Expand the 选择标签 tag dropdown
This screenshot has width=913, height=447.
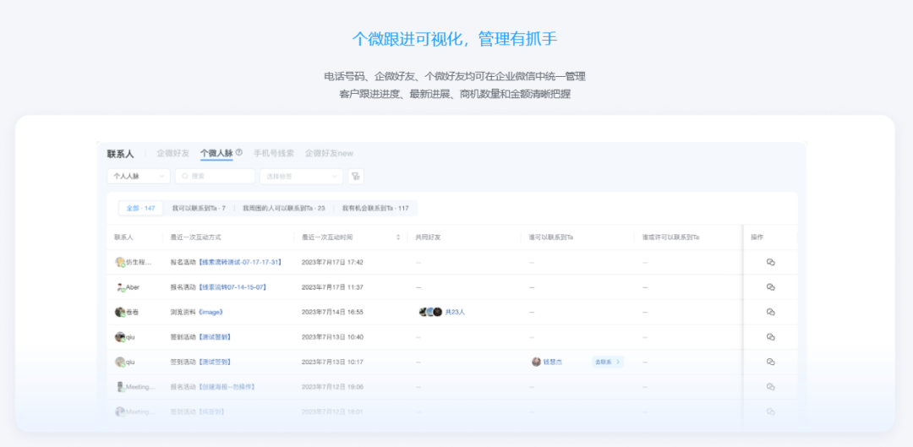(x=301, y=177)
